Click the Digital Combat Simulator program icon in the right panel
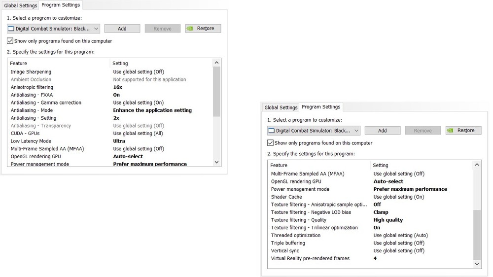 (x=272, y=131)
